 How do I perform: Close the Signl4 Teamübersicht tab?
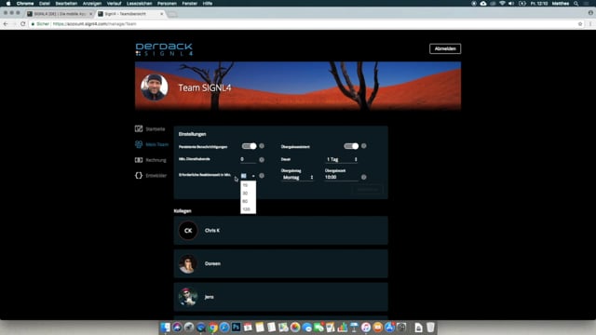tap(161, 14)
